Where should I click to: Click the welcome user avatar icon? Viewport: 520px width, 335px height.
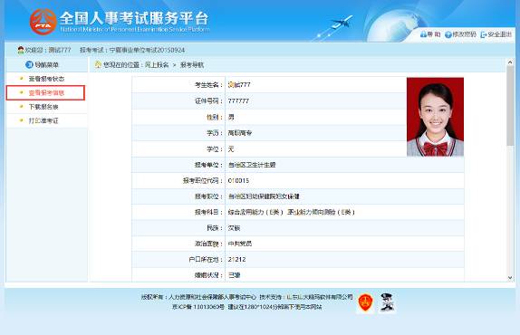click(21, 50)
